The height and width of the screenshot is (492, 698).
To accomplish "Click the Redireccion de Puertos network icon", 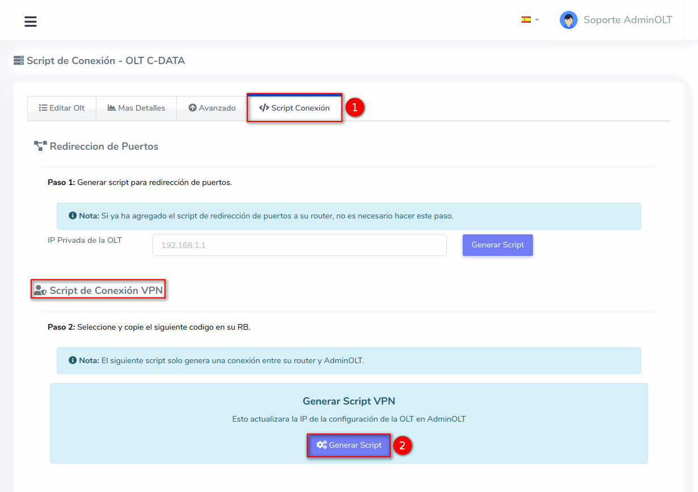I will pyautogui.click(x=40, y=146).
